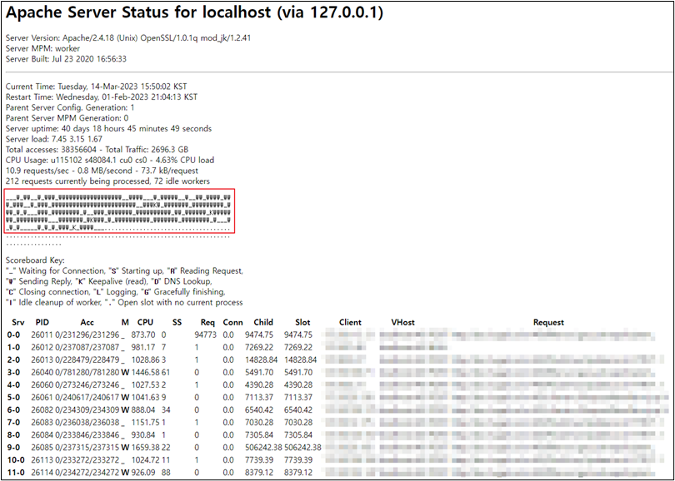The image size is (675, 481).
Task: Click the 'Server MPM: worker' line
Action: pos(42,48)
